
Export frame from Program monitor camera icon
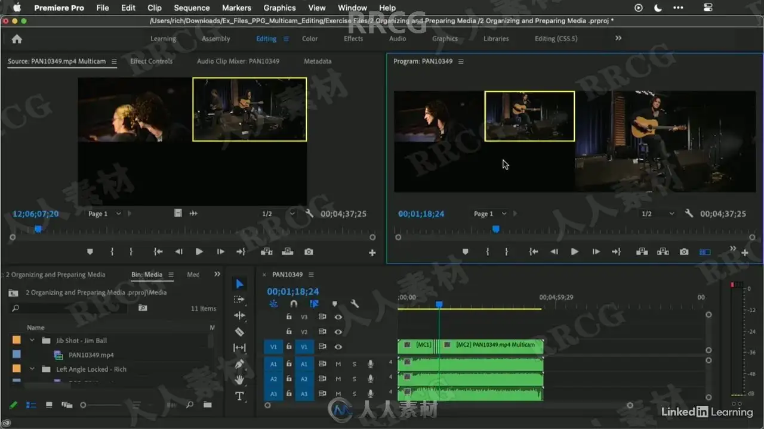684,252
